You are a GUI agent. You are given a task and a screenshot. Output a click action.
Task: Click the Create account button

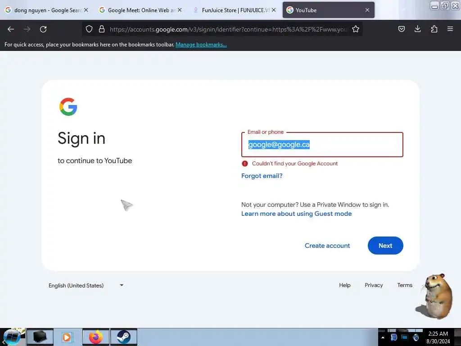click(x=327, y=246)
